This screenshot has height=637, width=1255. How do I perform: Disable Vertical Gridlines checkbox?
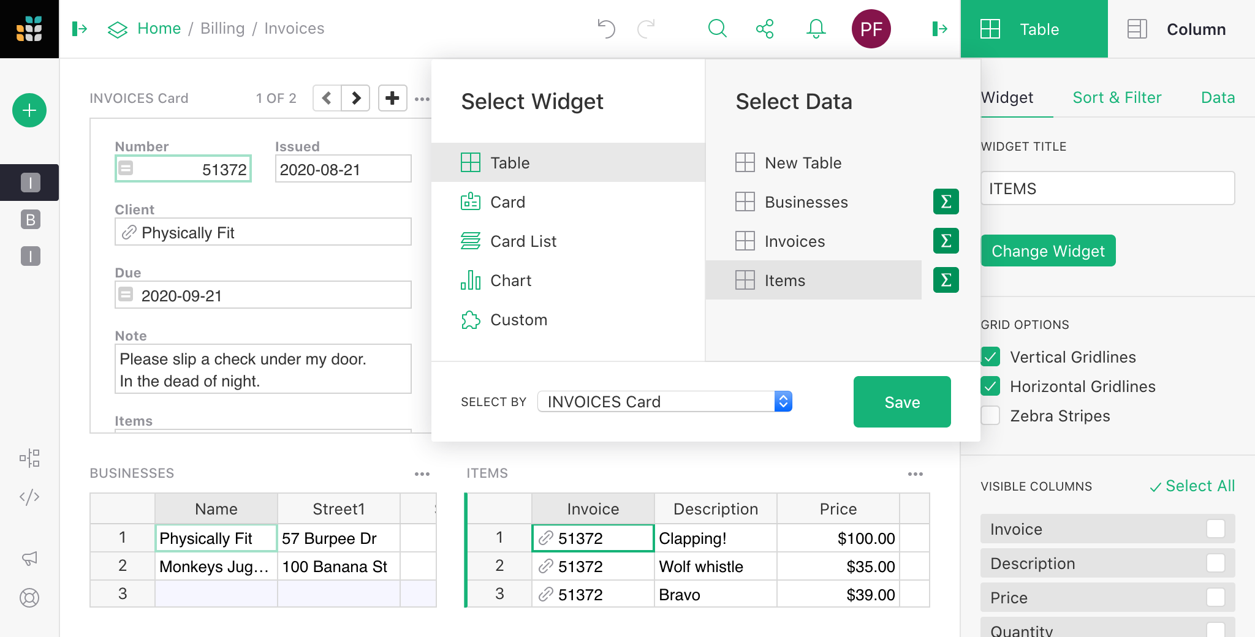tap(990, 357)
